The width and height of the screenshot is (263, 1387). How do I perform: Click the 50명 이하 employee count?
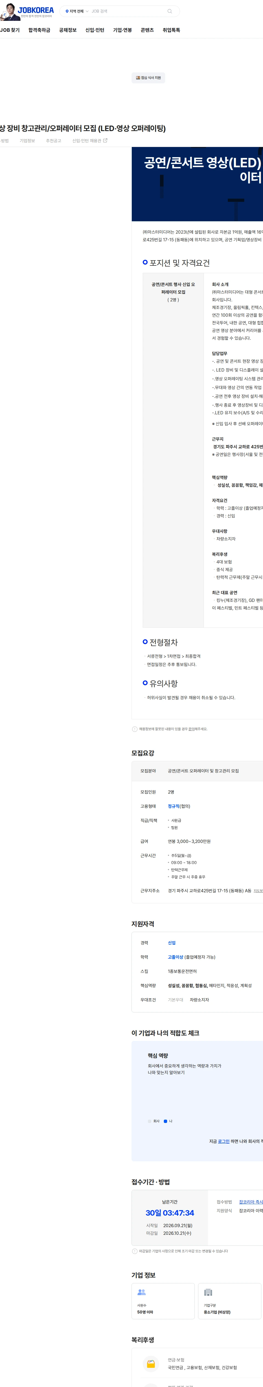click(145, 1312)
